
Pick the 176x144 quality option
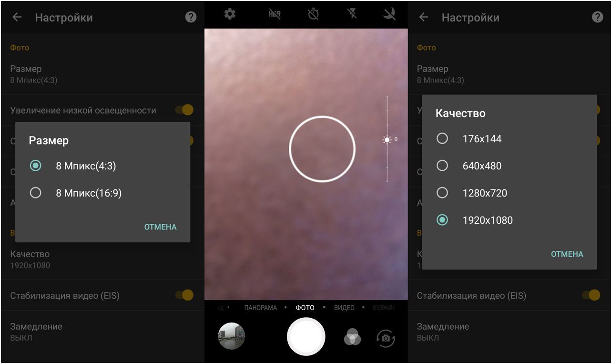point(442,139)
